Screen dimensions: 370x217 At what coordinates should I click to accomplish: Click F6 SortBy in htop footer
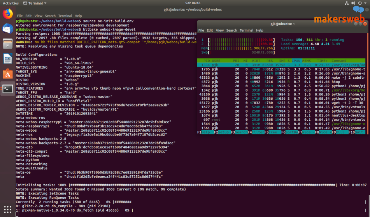(x=289, y=132)
